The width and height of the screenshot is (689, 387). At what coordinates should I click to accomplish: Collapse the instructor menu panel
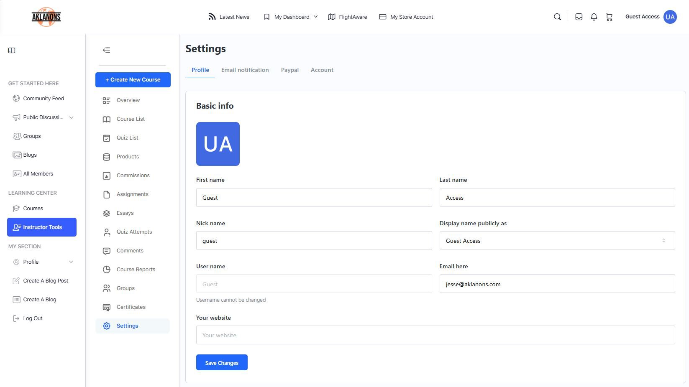(107, 50)
